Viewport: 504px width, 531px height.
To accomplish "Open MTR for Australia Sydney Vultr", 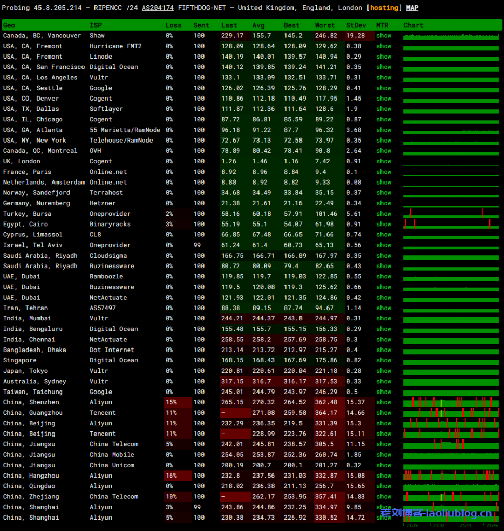I will (384, 381).
